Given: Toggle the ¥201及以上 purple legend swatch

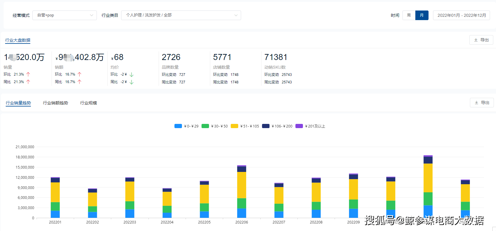Looking at the screenshot, I should click(x=299, y=126).
